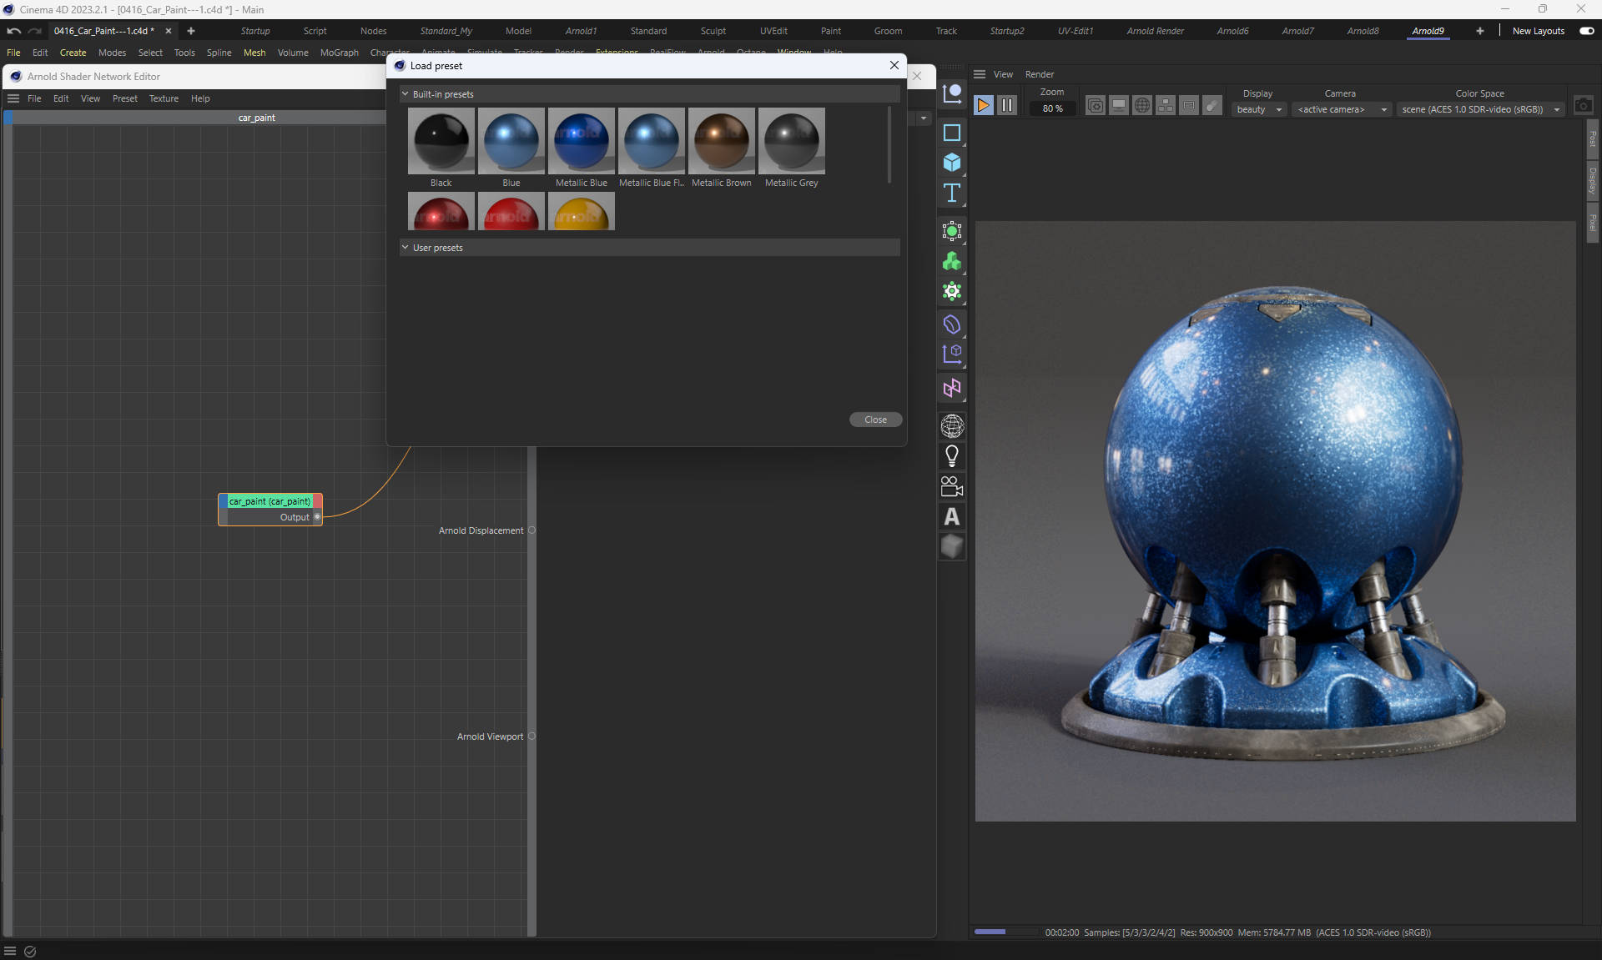The image size is (1602, 960).
Task: Open the Display beauty dropdown
Action: [x=1258, y=109]
